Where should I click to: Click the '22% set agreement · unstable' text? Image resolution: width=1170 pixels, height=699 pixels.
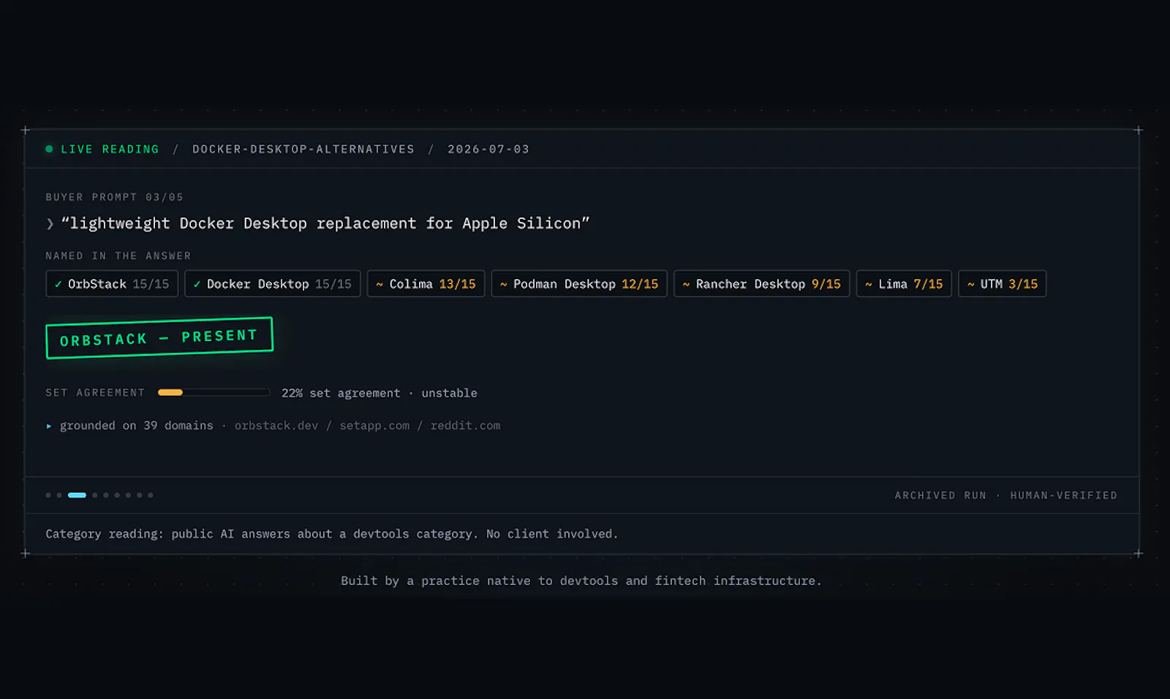pyautogui.click(x=380, y=393)
